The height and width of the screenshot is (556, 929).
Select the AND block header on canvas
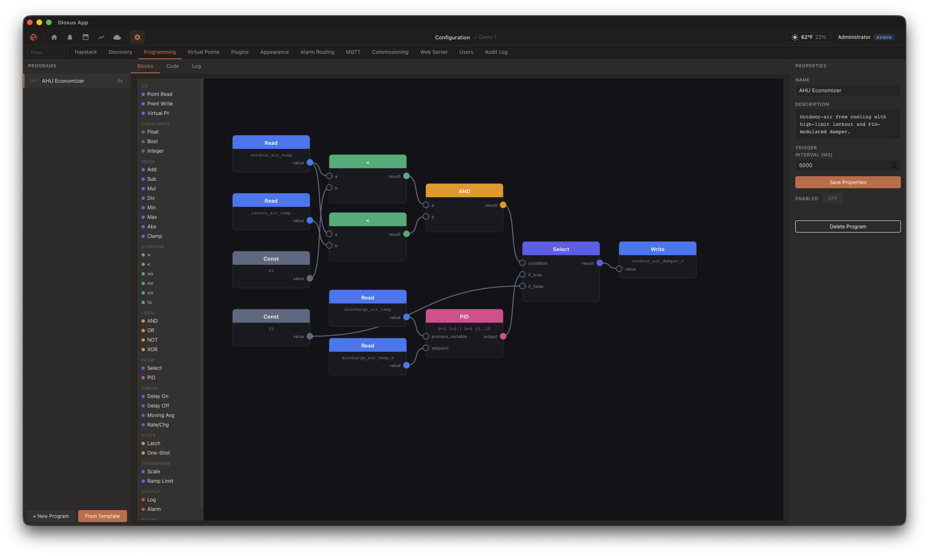[x=464, y=191]
